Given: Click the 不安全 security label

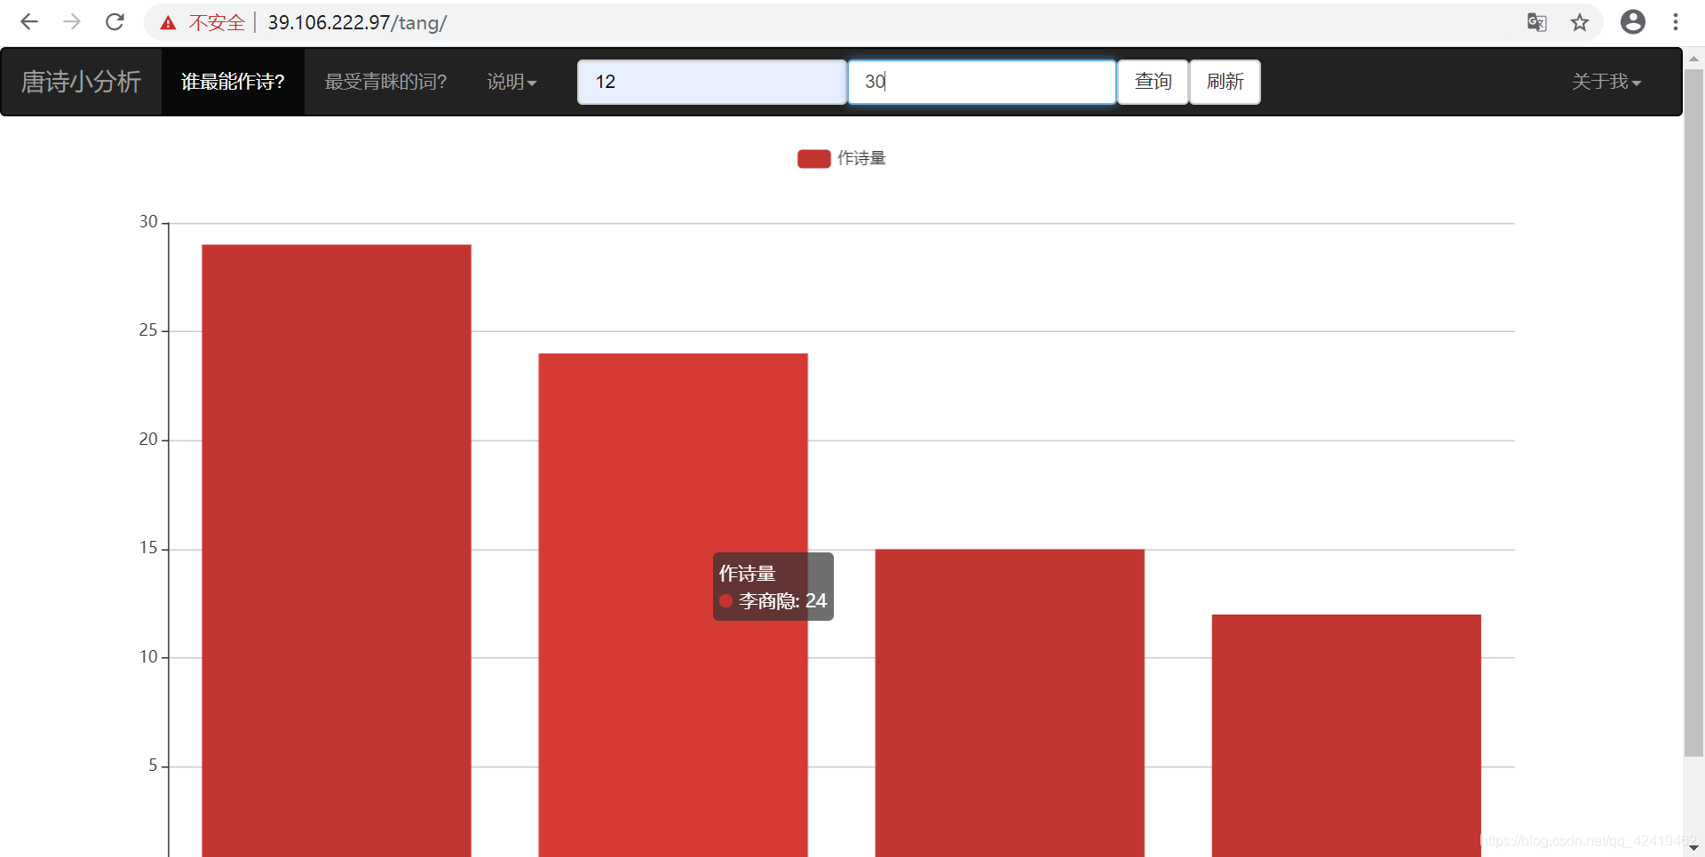Looking at the screenshot, I should pos(217,23).
